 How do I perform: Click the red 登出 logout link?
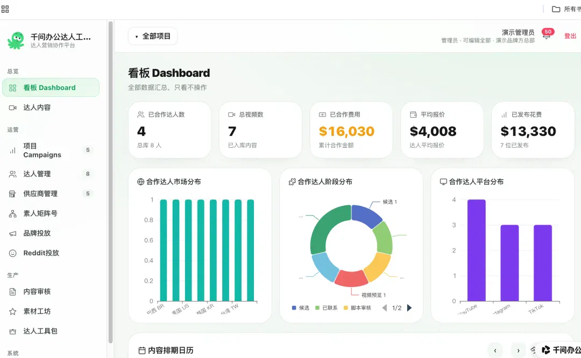tap(570, 36)
